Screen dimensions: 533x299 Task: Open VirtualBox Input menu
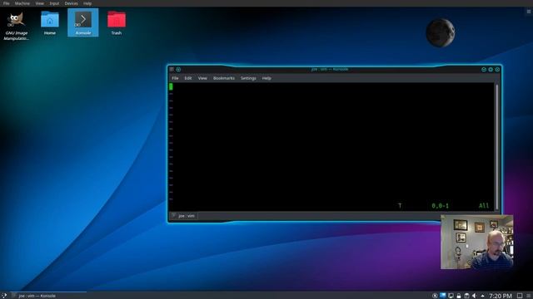click(54, 3)
